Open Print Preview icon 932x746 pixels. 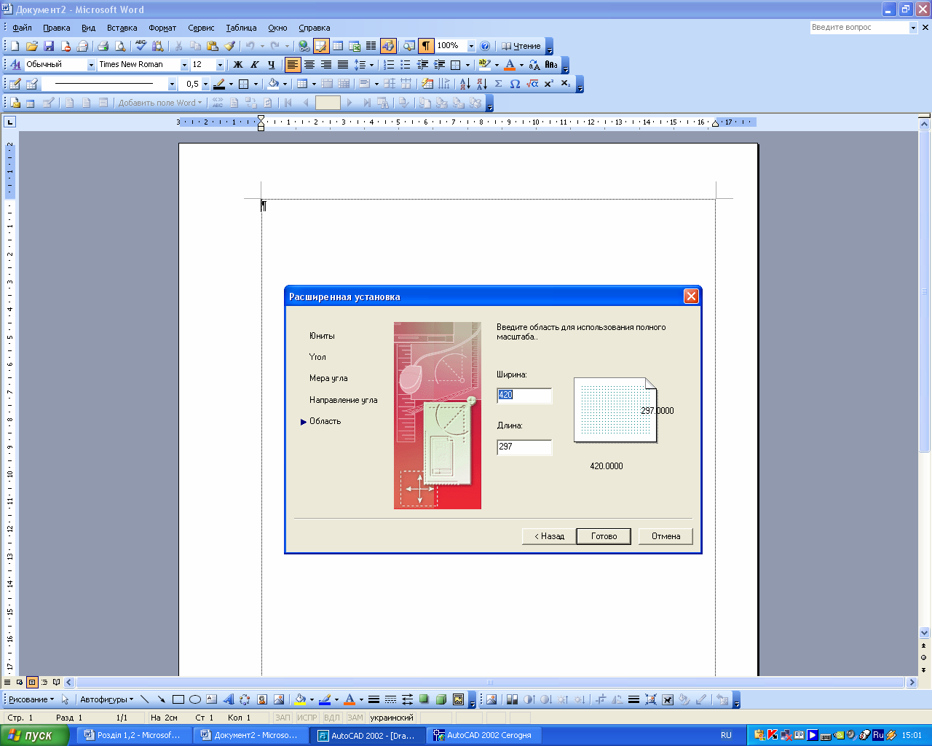[x=120, y=46]
